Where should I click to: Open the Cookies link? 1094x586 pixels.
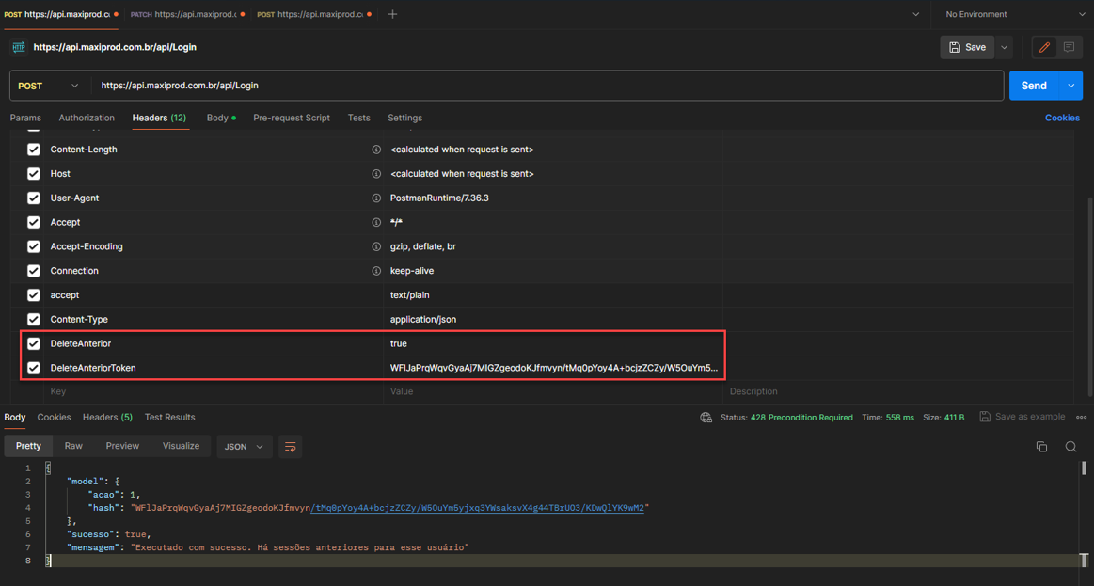[x=1062, y=118]
